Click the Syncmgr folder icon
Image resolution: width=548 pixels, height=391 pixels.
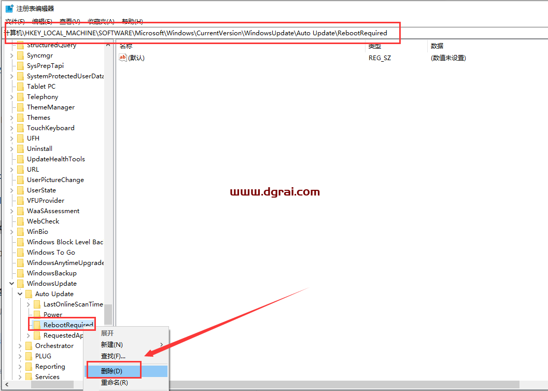[20, 55]
